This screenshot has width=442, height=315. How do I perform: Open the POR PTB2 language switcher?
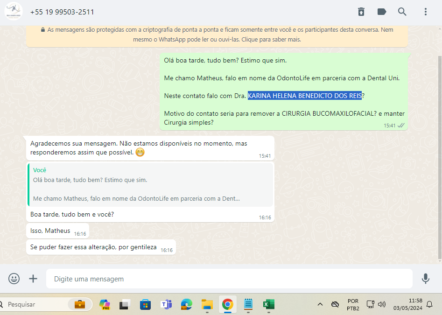point(353,304)
